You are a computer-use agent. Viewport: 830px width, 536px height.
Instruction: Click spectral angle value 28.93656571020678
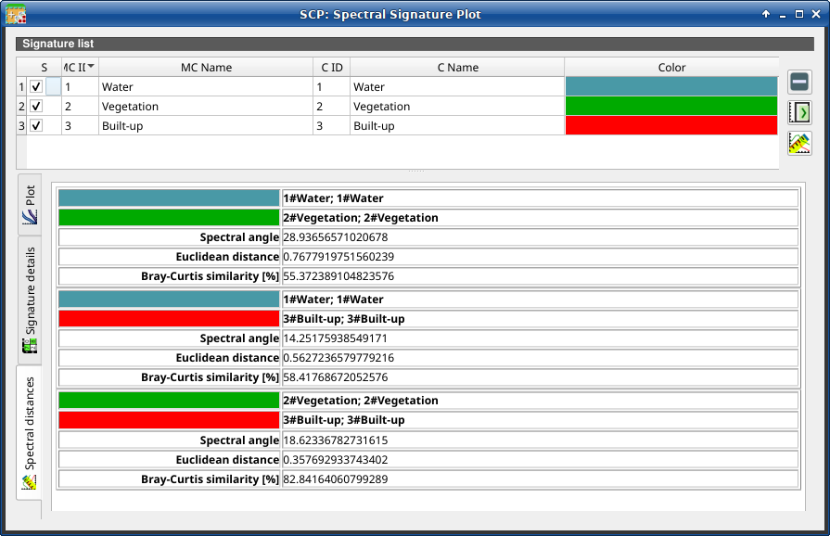pyautogui.click(x=336, y=237)
